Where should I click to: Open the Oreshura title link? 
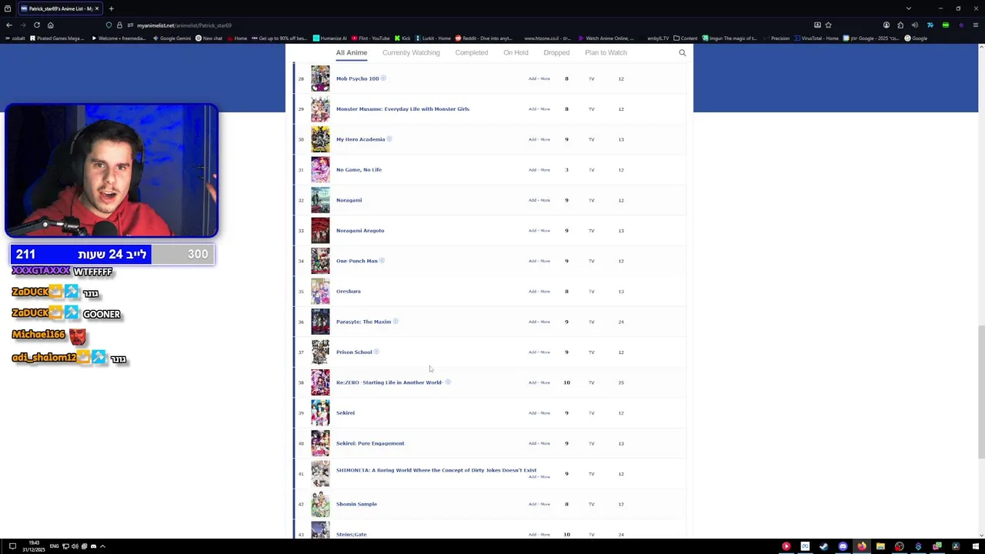click(x=348, y=292)
